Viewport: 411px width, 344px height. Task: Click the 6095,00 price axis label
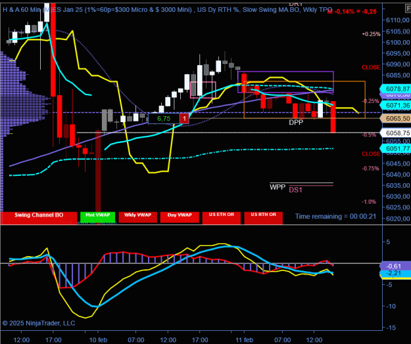(398, 53)
